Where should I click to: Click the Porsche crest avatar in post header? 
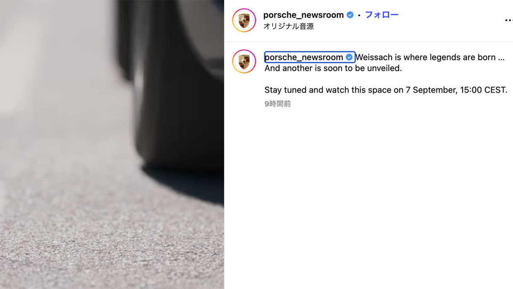coord(244,20)
